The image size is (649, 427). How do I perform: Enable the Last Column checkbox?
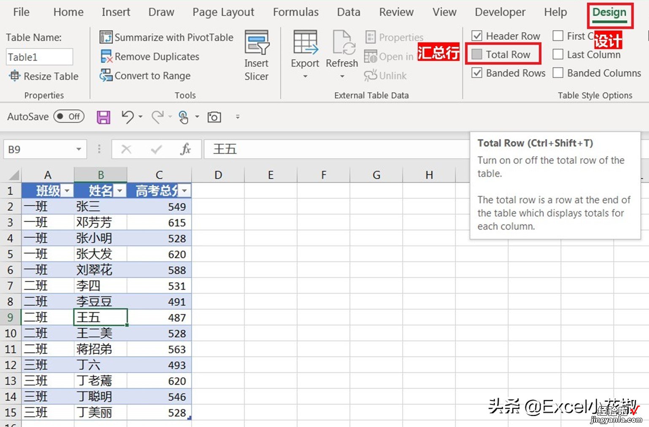point(558,54)
